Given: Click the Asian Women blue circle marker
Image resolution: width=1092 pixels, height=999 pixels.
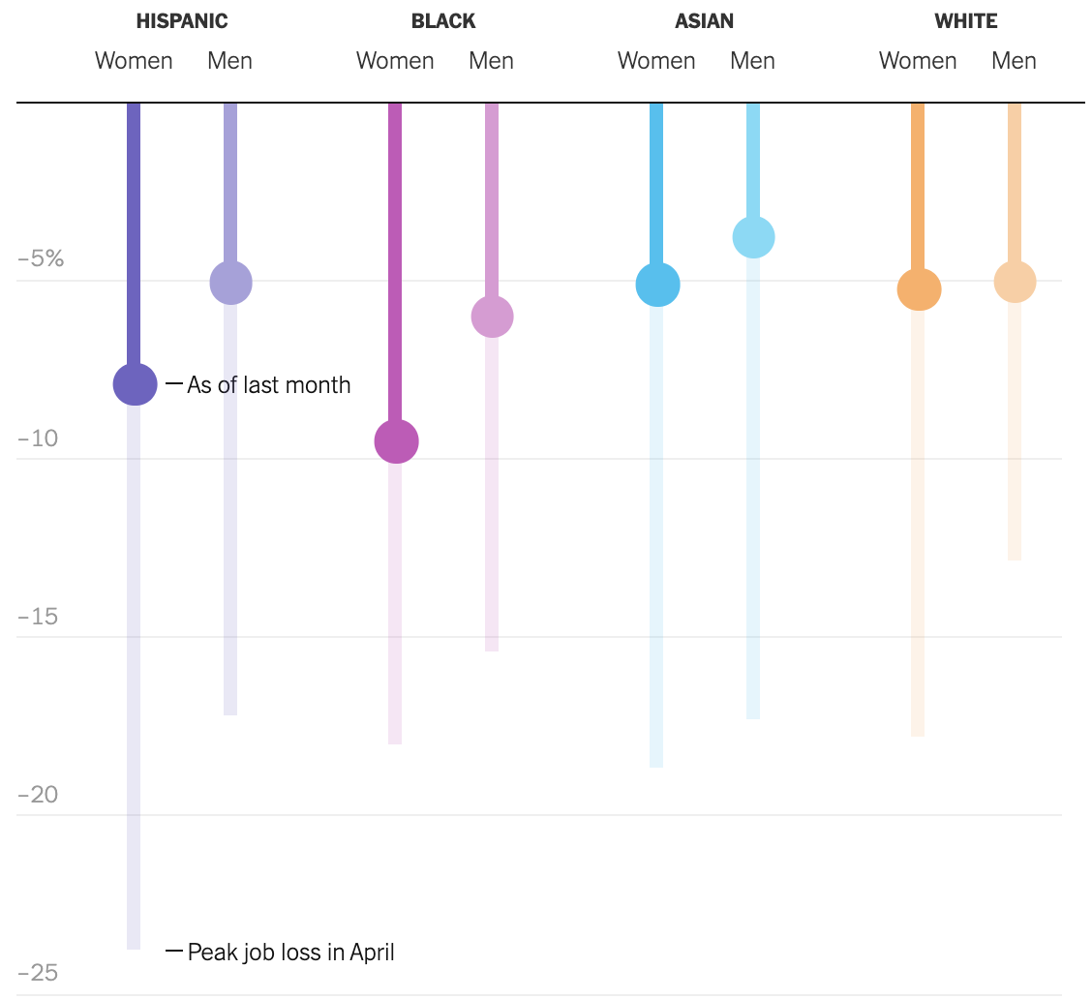Looking at the screenshot, I should pyautogui.click(x=657, y=285).
